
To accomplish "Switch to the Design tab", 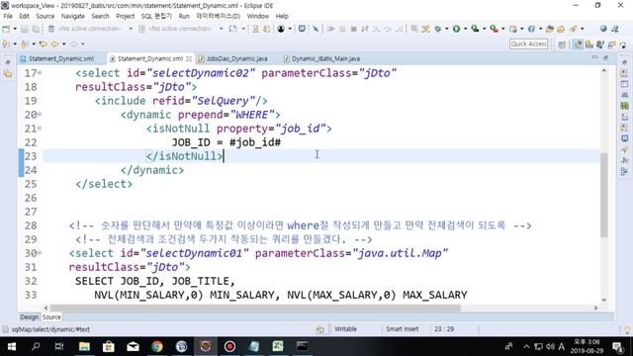I will pos(30,316).
